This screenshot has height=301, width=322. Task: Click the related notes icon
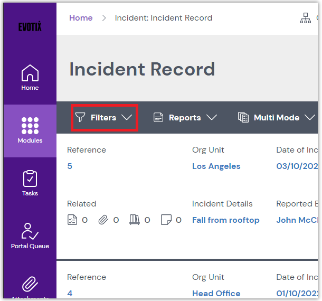pos(166,220)
